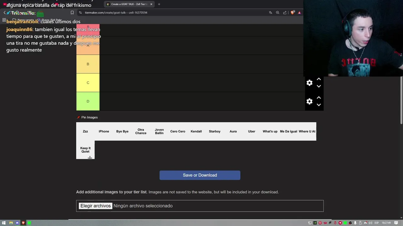Open site settings icon beside URL
This screenshot has width=403, height=226.
[80, 13]
